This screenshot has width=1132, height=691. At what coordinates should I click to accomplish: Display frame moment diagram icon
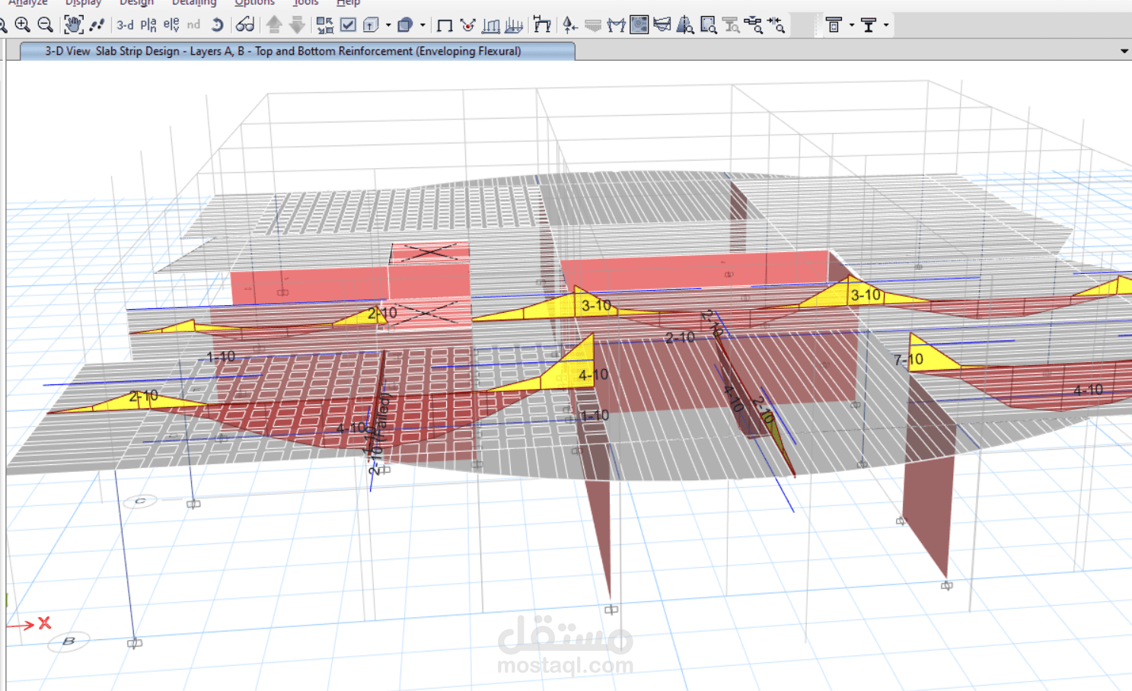[616, 25]
